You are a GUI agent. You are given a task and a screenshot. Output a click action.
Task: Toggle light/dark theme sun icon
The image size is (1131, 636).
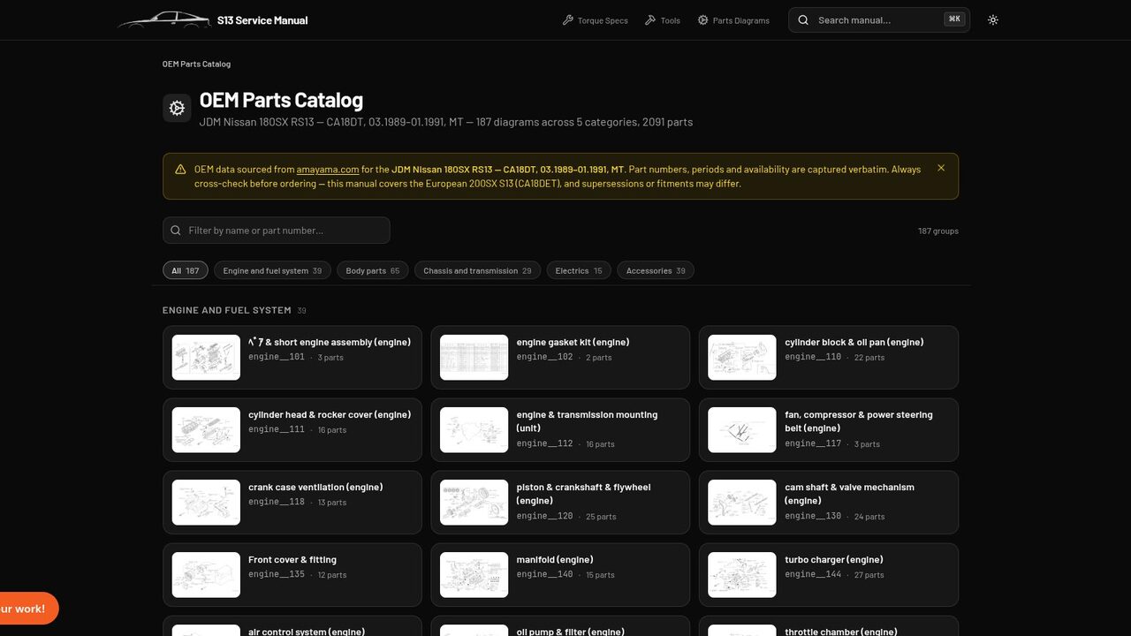pos(993,20)
